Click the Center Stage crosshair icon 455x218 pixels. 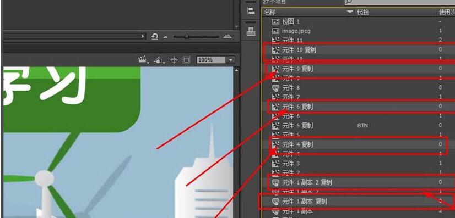pyautogui.click(x=174, y=60)
